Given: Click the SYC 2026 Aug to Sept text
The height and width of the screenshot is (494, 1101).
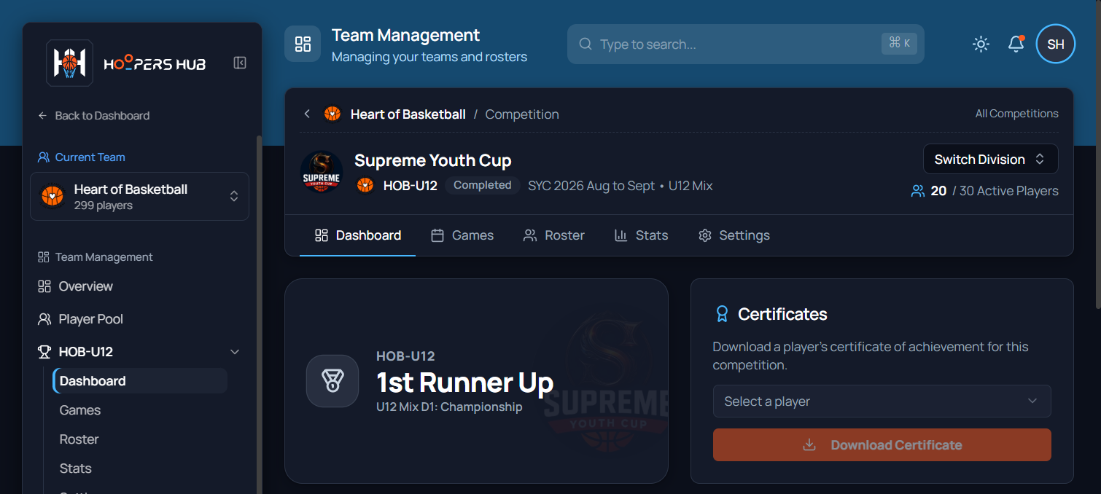Looking at the screenshot, I should click(591, 185).
